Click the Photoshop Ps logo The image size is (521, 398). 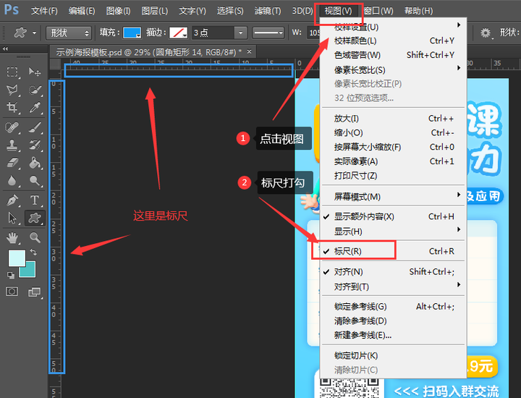pyautogui.click(x=12, y=9)
